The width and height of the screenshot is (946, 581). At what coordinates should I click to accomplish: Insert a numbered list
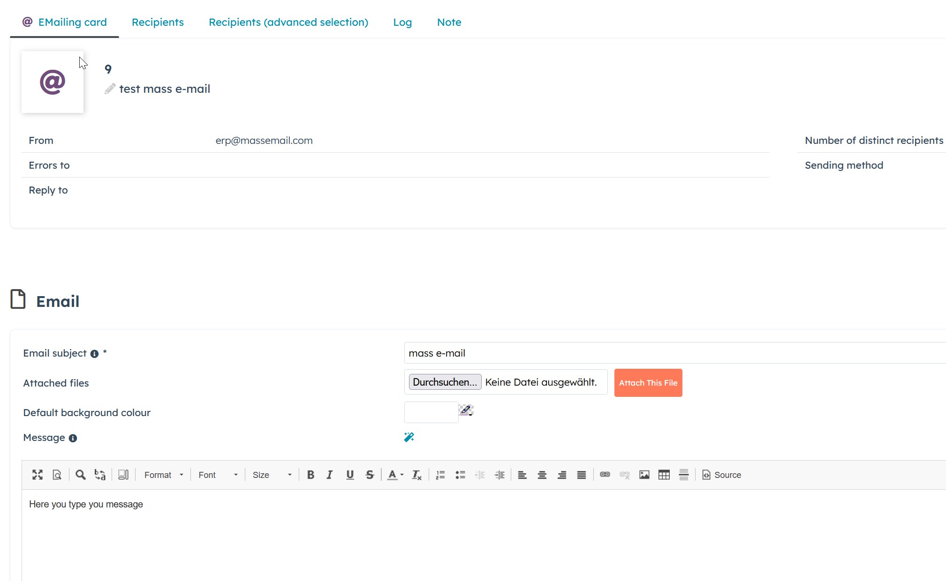pos(440,475)
